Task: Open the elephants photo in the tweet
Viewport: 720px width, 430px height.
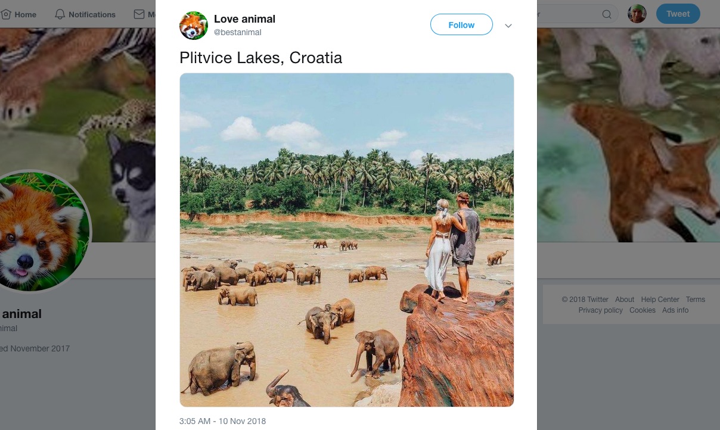Action: pyautogui.click(x=346, y=240)
